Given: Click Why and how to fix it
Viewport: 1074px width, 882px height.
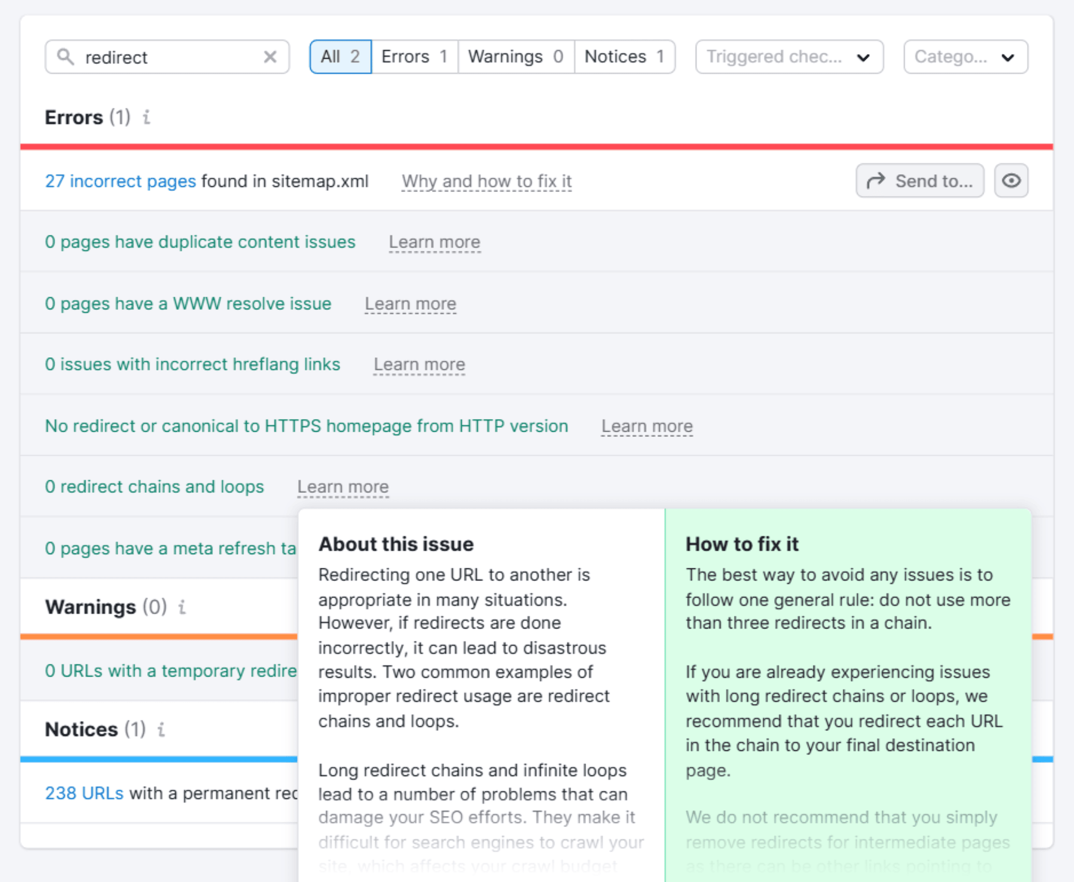Looking at the screenshot, I should [x=487, y=180].
